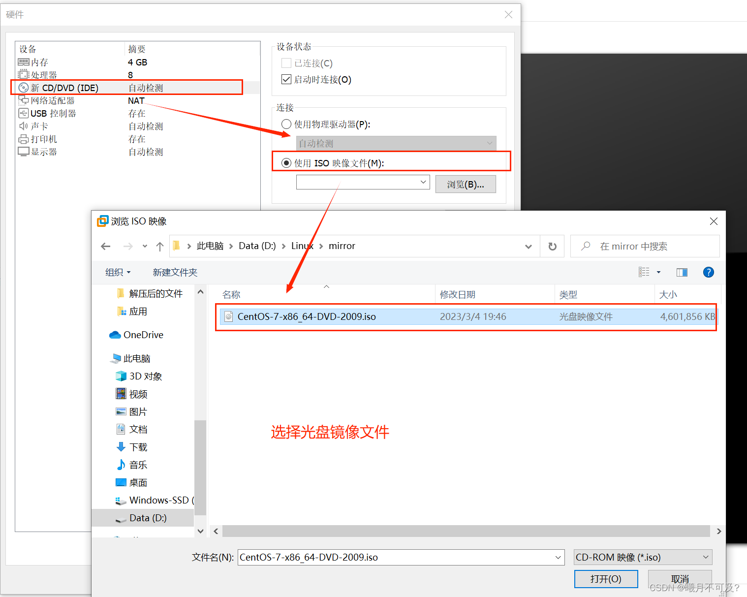Select CentOS-7-x86_64-DVD-2009.iso file row
747x597 pixels.
(467, 316)
